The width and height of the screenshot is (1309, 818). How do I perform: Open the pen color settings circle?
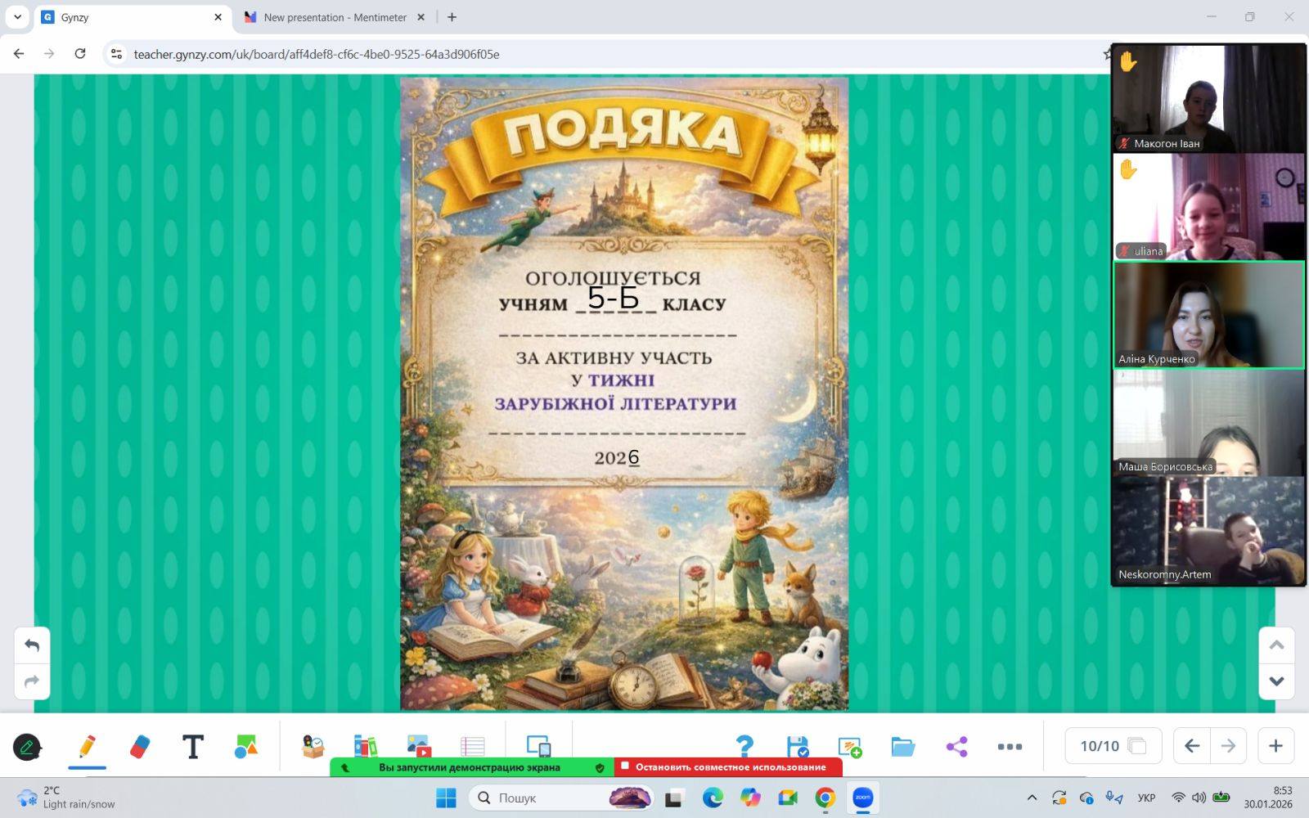(x=27, y=747)
